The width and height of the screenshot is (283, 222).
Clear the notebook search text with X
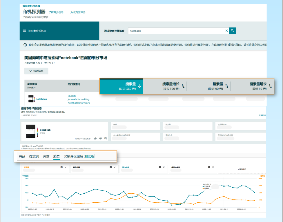coord(226,31)
